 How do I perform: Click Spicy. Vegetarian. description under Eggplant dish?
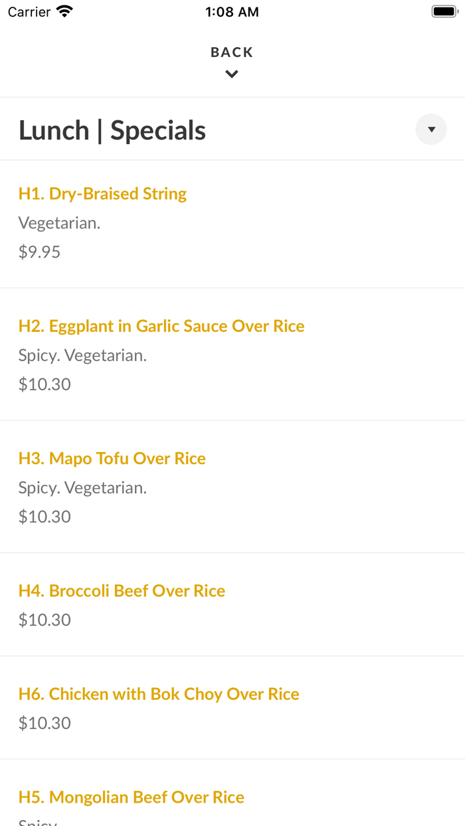[82, 355]
